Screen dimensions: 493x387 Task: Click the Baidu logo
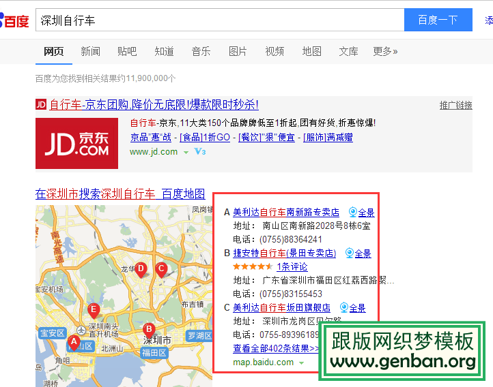[x=14, y=20]
